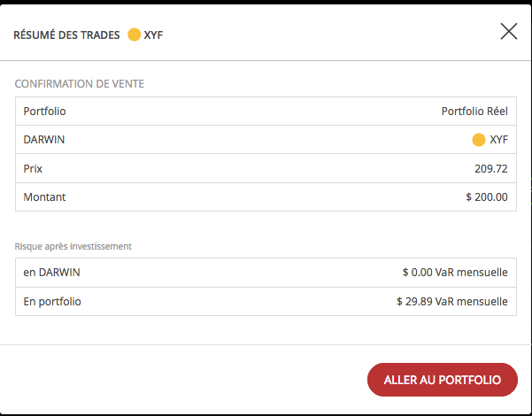This screenshot has height=416, width=532.
Task: Select the XYF ticker in header
Action: coord(153,35)
